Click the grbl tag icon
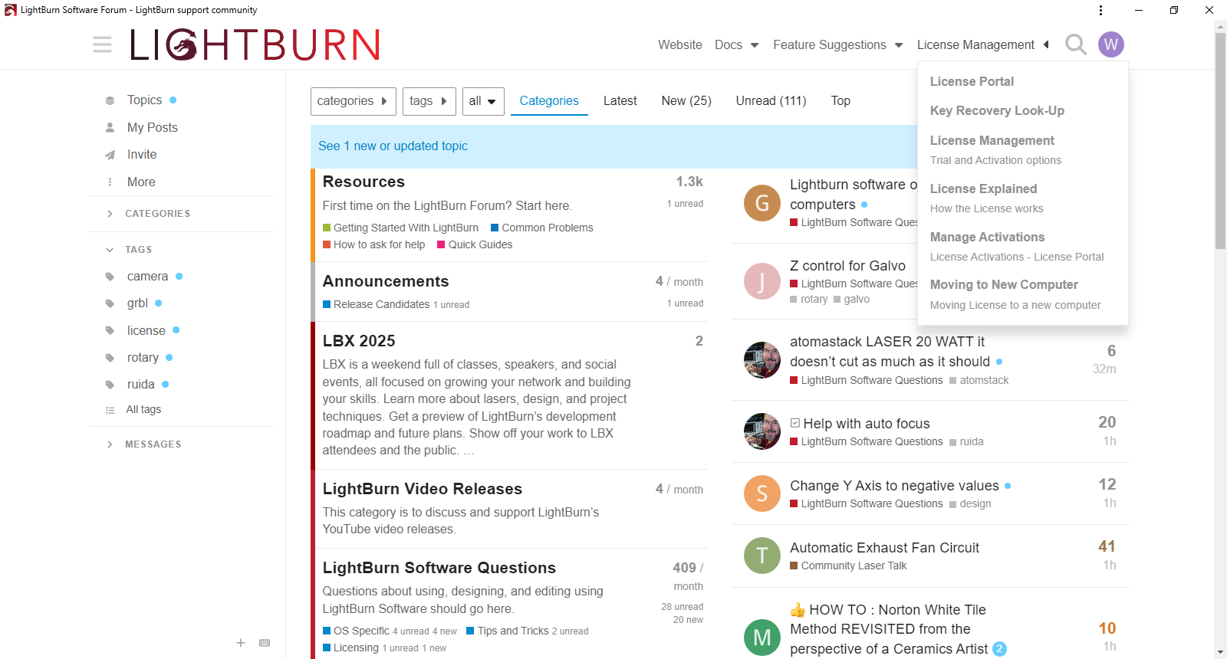Image resolution: width=1227 pixels, height=659 pixels. (110, 303)
